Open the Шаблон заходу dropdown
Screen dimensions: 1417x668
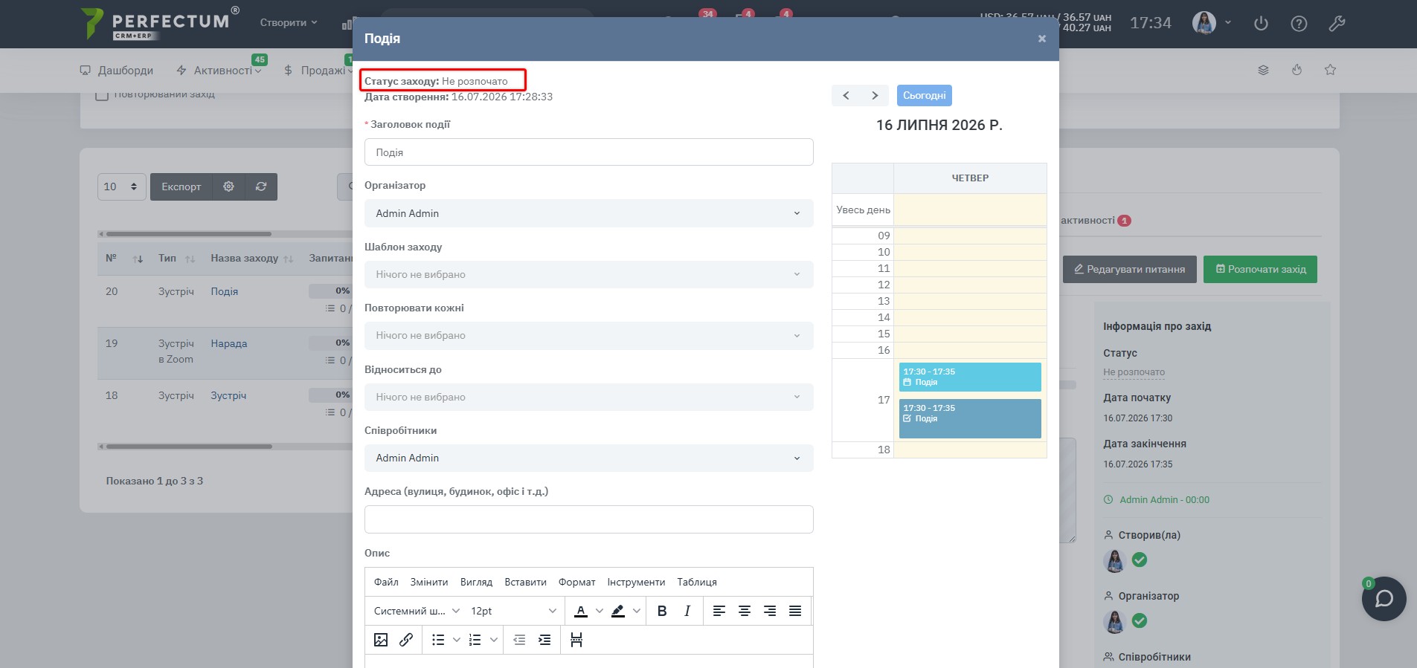click(589, 274)
